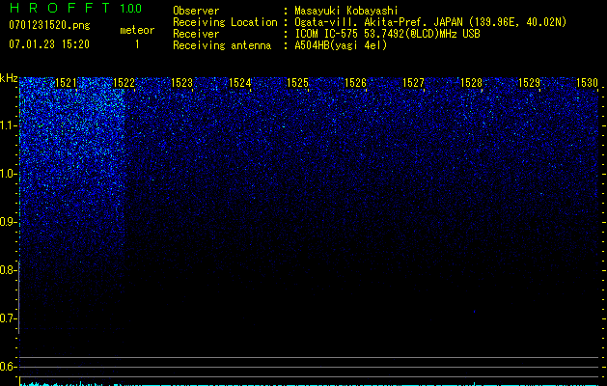Click the Receiver label
Viewport: 607px width, 386px height.
tap(196, 34)
